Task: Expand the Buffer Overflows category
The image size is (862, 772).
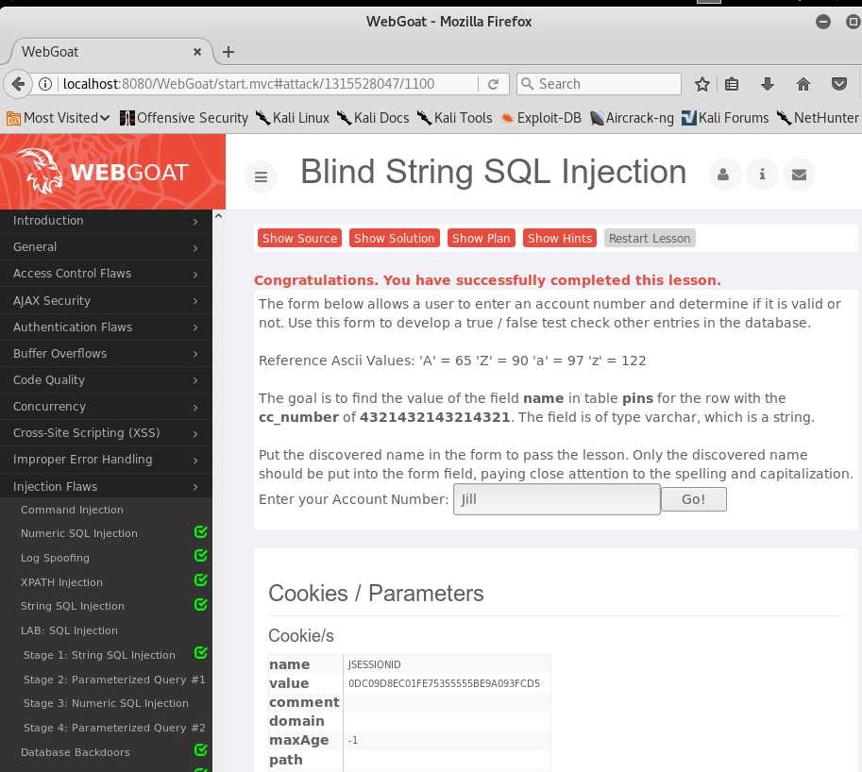Action: [x=106, y=353]
